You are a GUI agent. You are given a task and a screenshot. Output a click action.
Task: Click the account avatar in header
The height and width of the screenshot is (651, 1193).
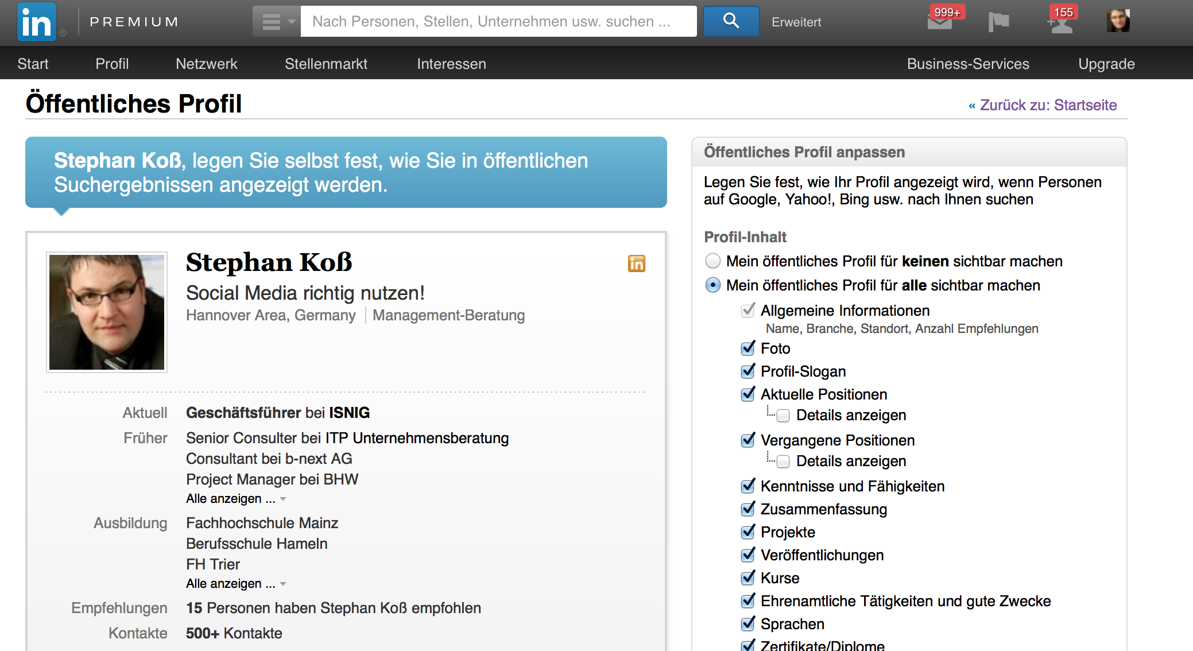pos(1118,21)
